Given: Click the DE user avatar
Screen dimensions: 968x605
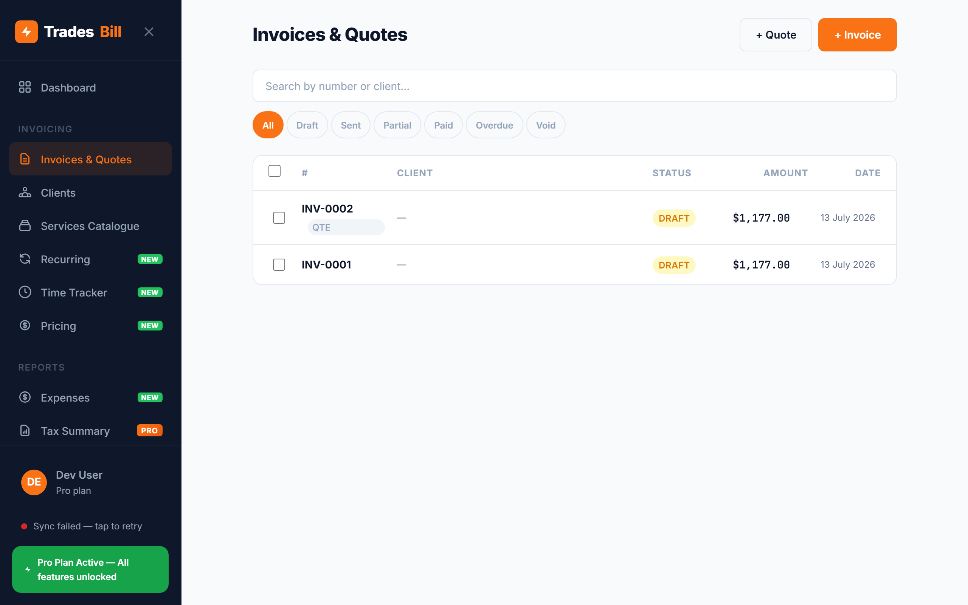Looking at the screenshot, I should (x=34, y=482).
